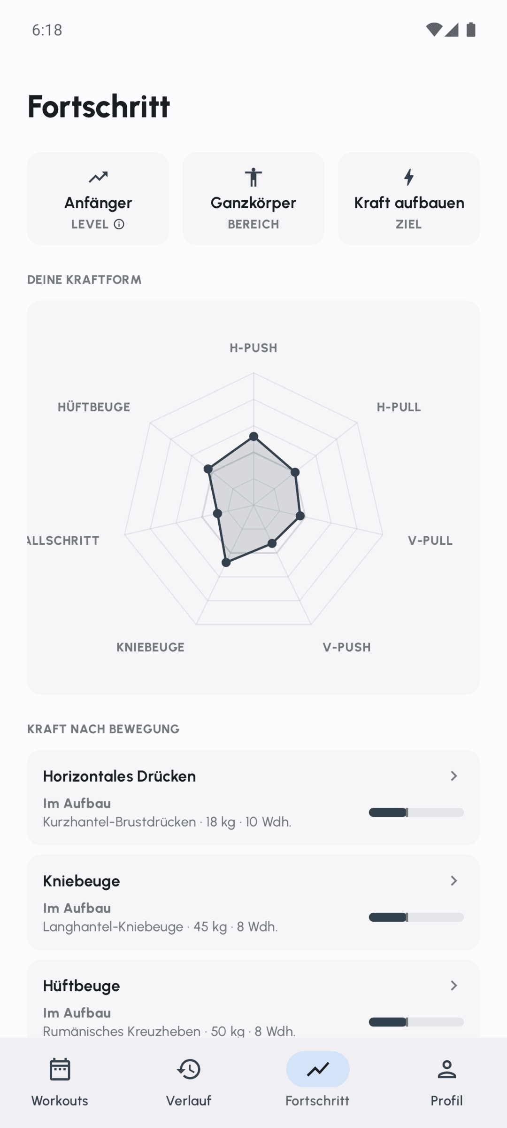Open the Verlauf tab label

coord(189,1101)
